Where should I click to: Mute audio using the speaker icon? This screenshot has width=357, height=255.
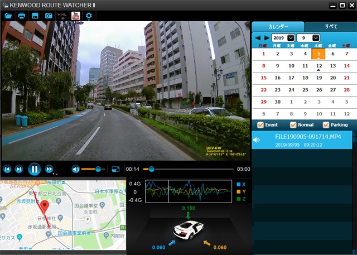coord(75,169)
